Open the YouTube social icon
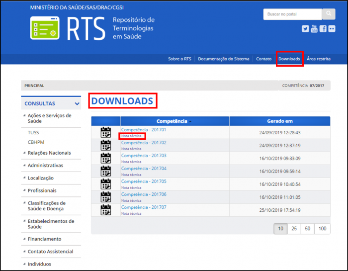 coord(314,29)
